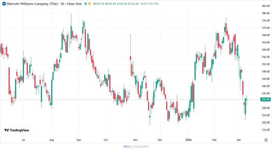Click the 380.00 price axis label

[266, 13]
